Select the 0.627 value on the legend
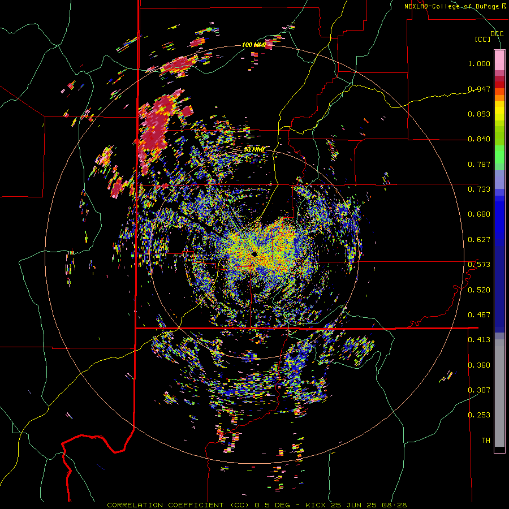The image size is (509, 509). (x=479, y=240)
